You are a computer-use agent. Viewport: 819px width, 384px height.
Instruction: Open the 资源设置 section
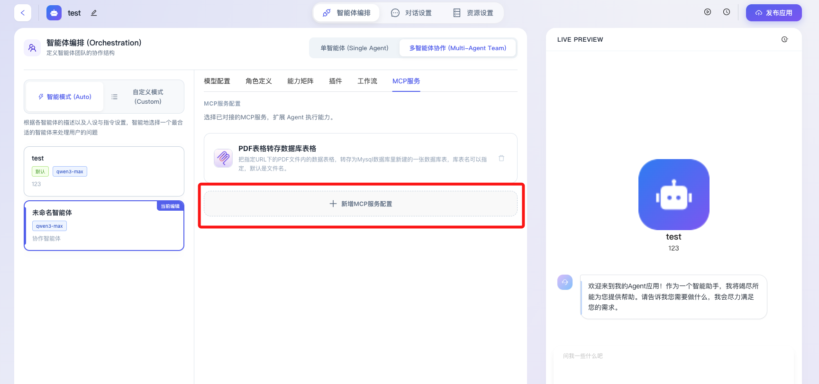[473, 13]
